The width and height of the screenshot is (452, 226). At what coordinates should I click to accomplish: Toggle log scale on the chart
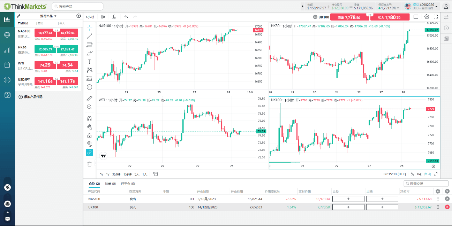pos(419,174)
